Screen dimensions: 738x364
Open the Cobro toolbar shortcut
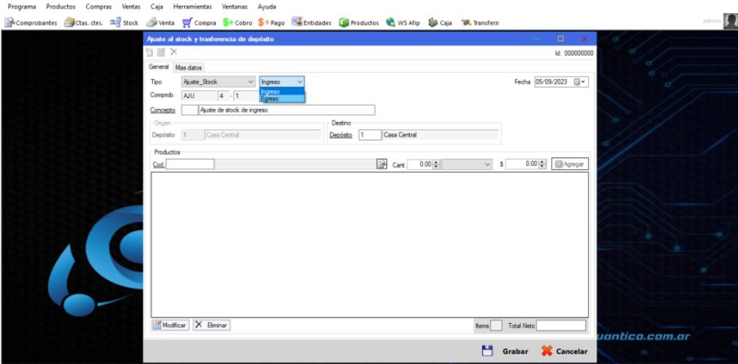pyautogui.click(x=238, y=23)
